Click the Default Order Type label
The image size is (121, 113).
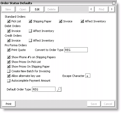click(19, 89)
